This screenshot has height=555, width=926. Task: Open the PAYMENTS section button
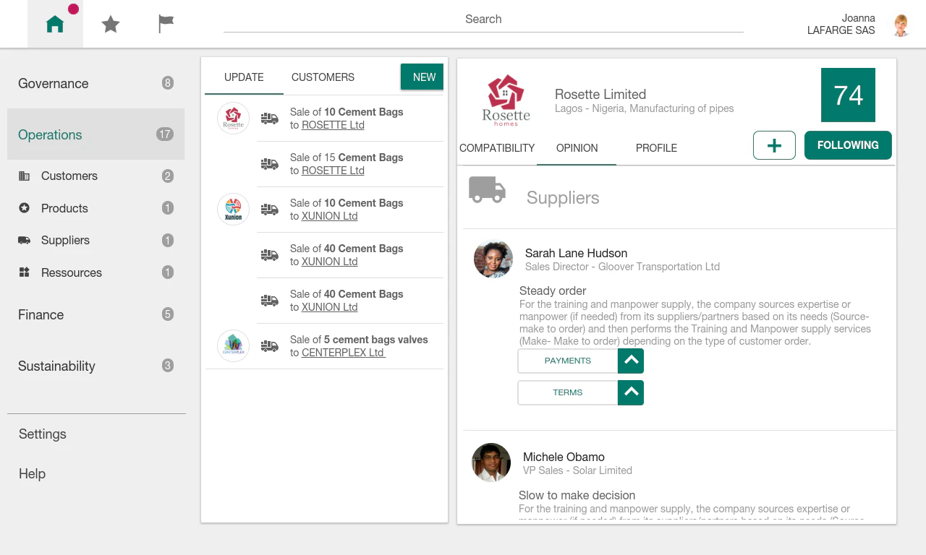(x=568, y=361)
